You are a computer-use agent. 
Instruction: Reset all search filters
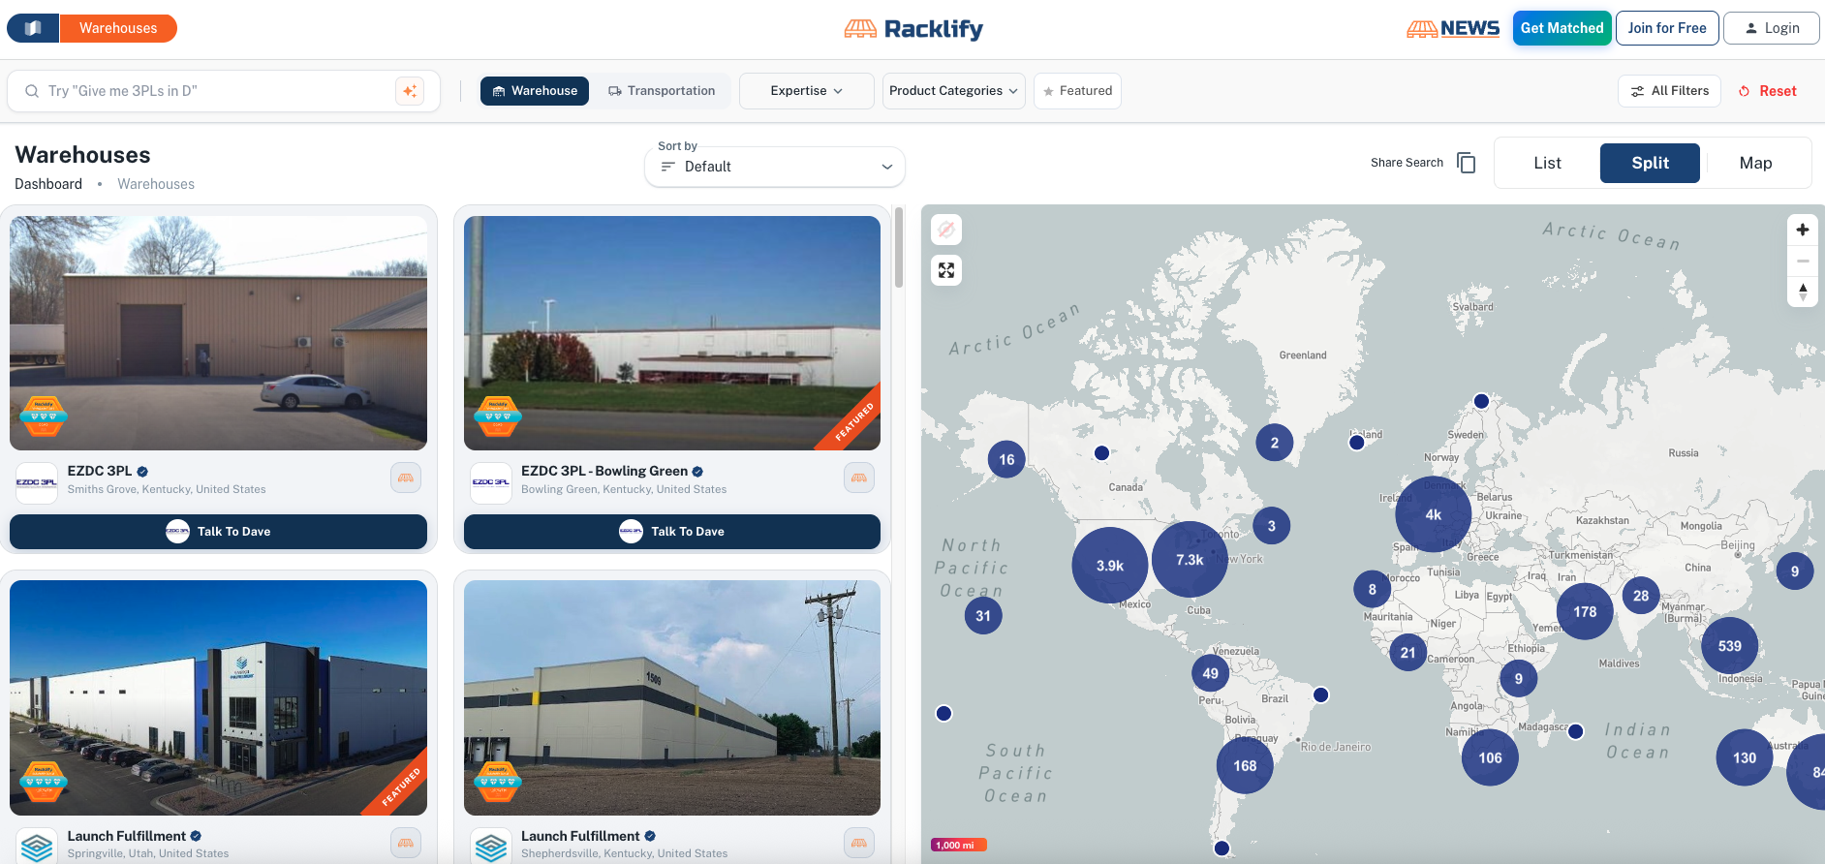pos(1768,91)
